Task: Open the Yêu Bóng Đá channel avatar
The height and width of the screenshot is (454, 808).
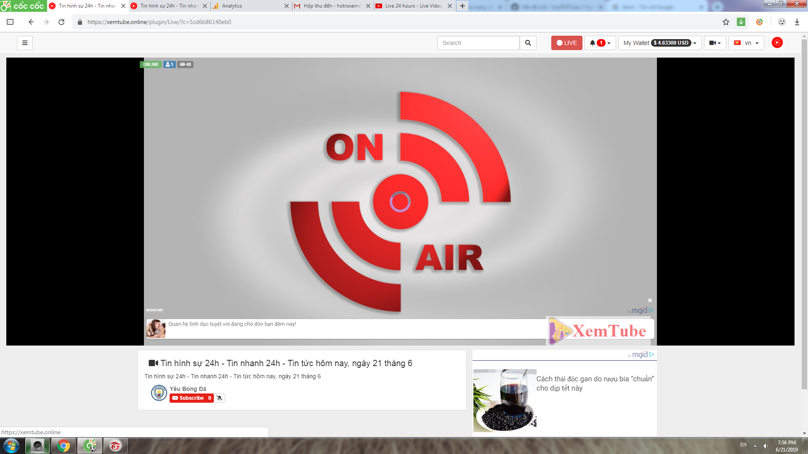Action: 159,393
